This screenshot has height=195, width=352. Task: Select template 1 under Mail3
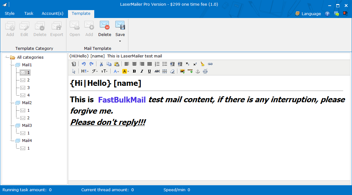[x=25, y=133]
